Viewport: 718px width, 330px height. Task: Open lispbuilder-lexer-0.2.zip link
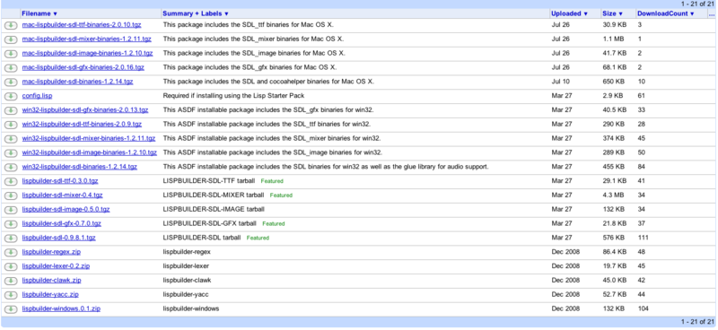(56, 266)
